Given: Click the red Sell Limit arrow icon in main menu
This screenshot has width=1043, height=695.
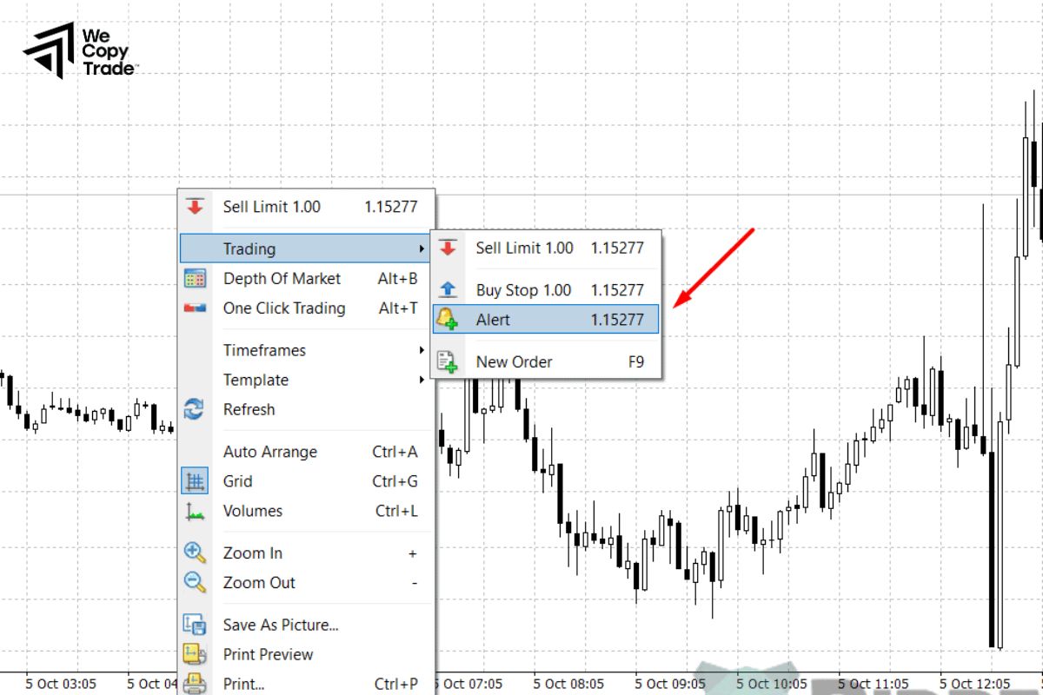Looking at the screenshot, I should pos(195,207).
